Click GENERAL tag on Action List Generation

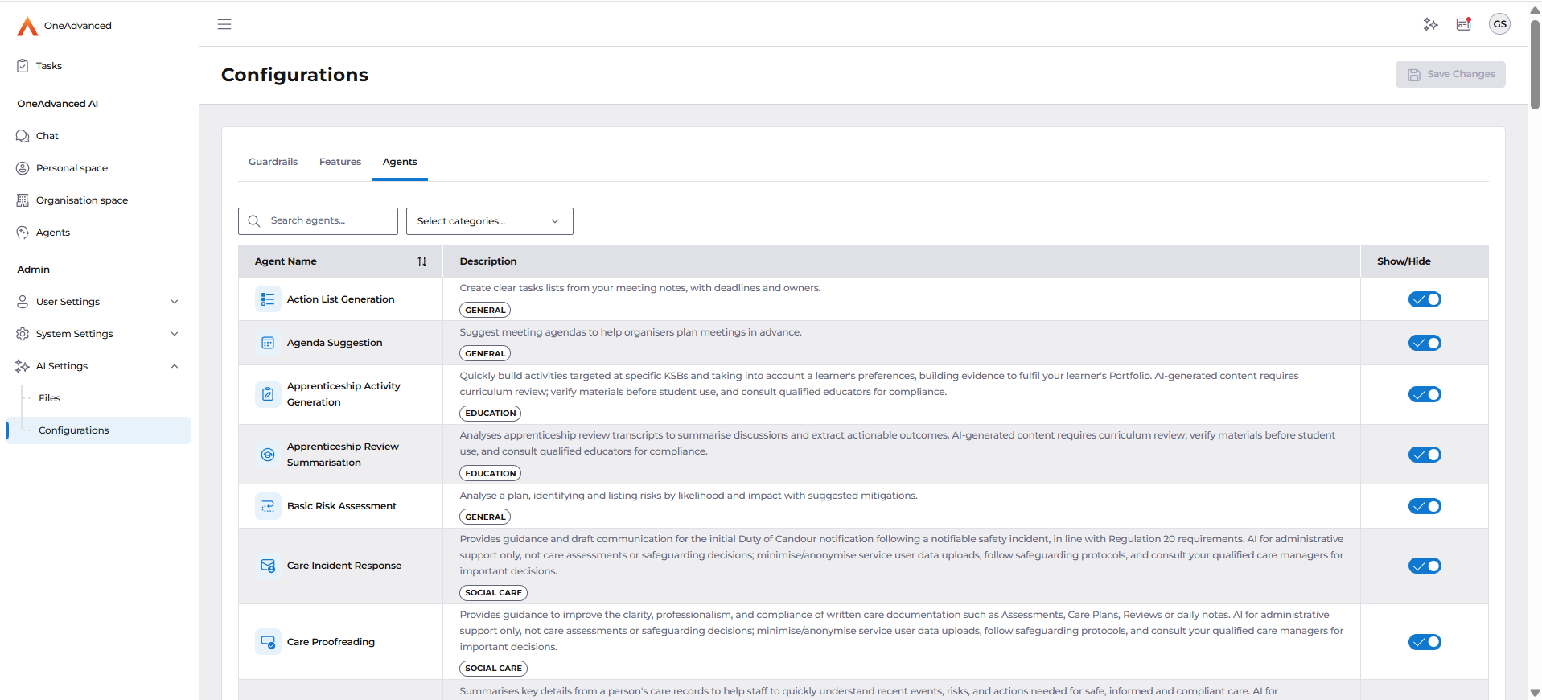(x=485, y=310)
